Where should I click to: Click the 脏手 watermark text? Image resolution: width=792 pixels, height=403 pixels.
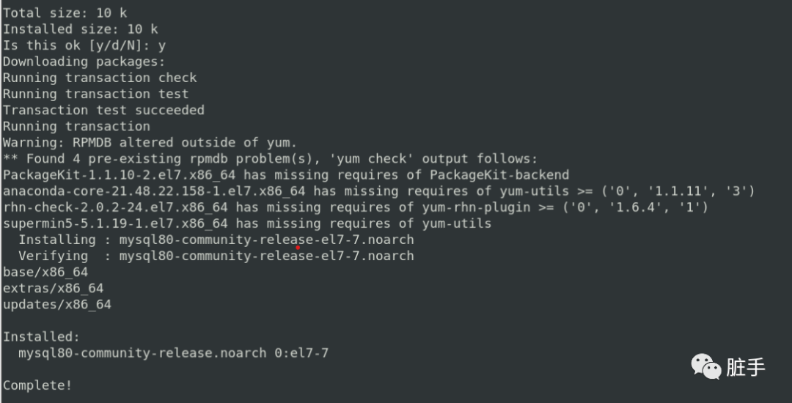(x=746, y=367)
